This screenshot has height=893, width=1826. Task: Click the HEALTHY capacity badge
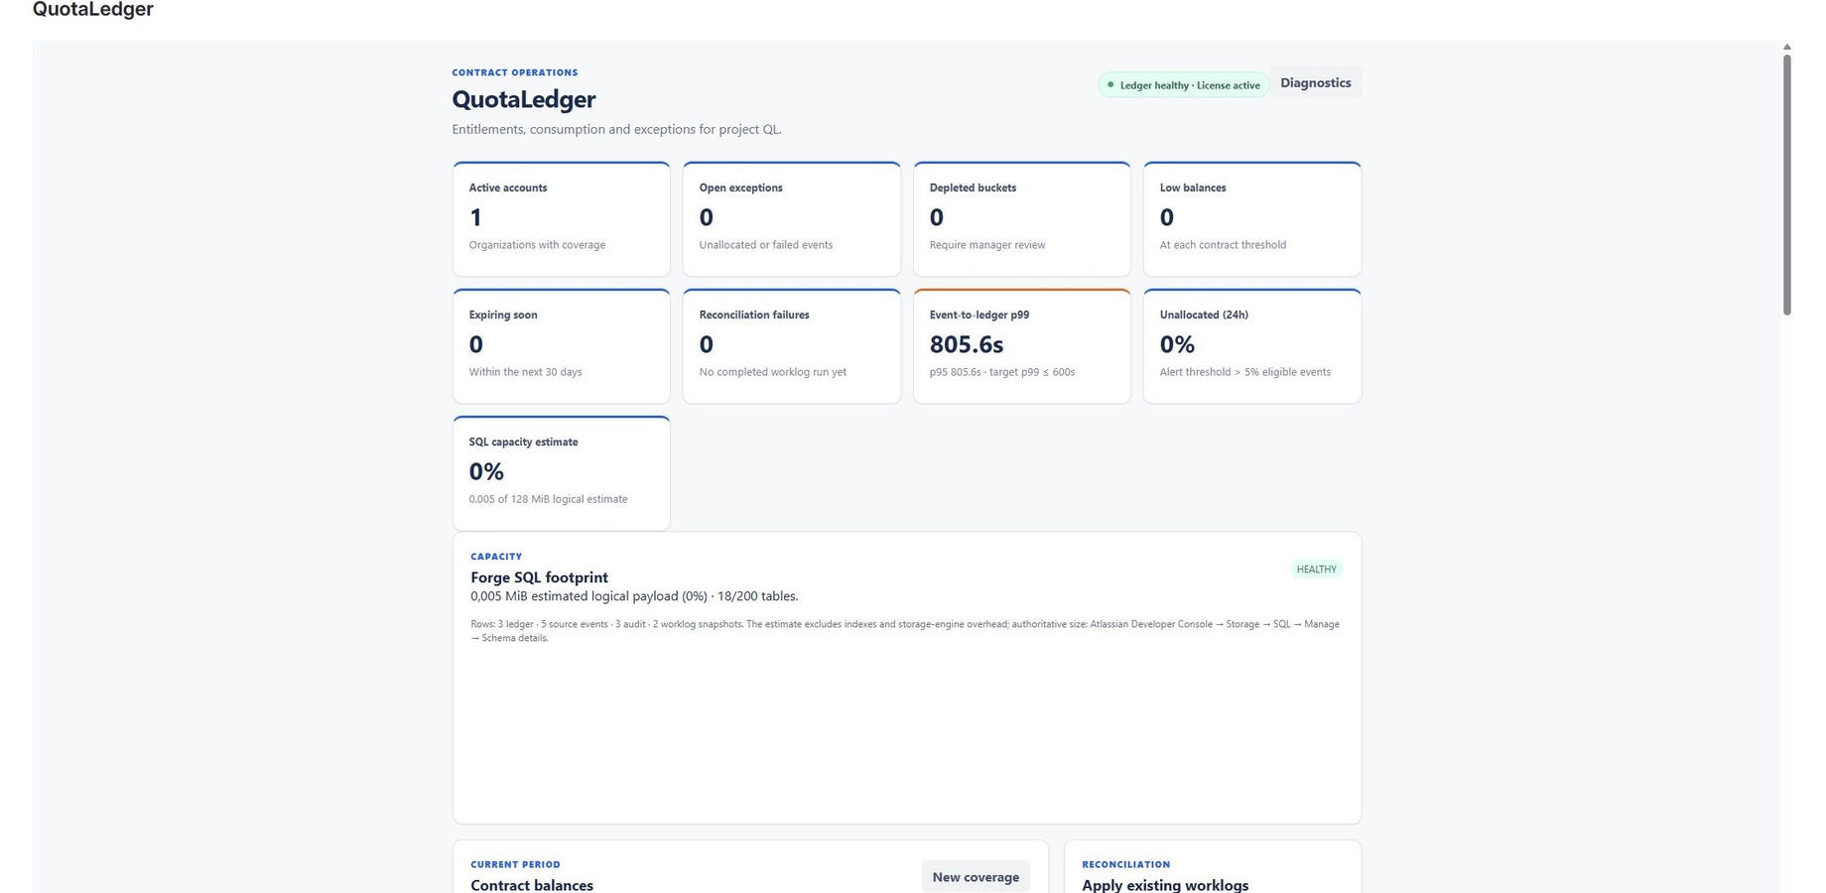pos(1316,570)
